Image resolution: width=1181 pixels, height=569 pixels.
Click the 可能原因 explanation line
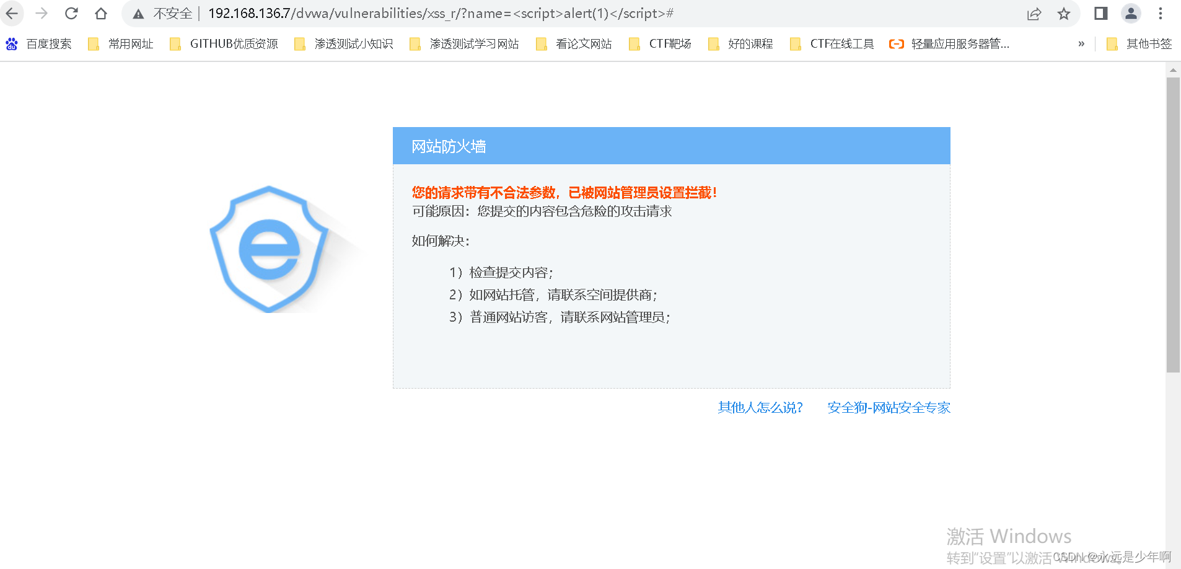542,211
